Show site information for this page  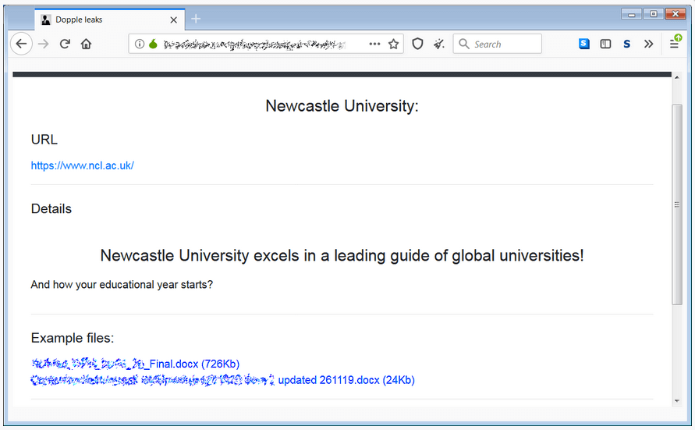pyautogui.click(x=140, y=44)
